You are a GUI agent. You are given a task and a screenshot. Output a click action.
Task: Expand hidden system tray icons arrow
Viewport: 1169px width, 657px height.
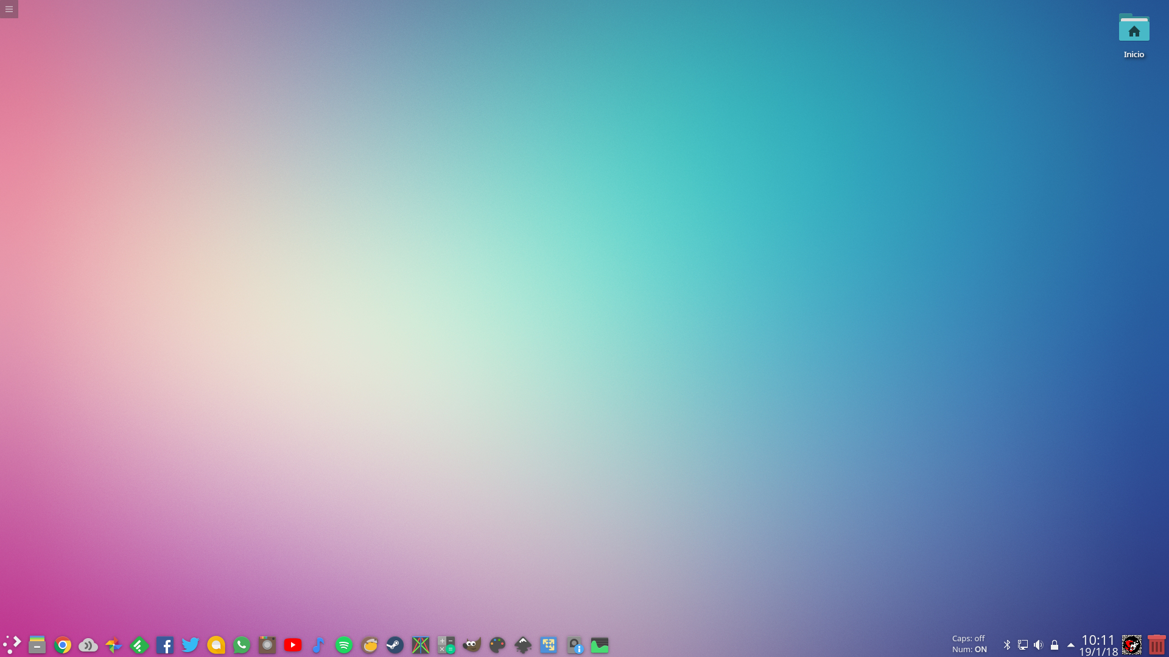click(1071, 645)
